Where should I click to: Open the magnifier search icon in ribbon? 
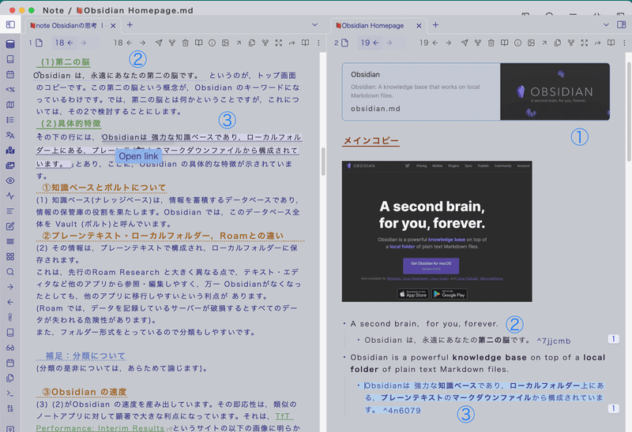pyautogui.click(x=10, y=272)
